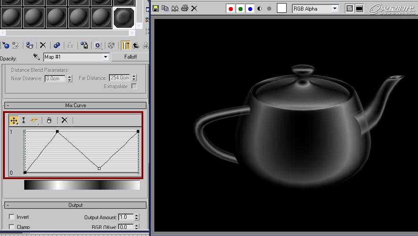
Task: Click the Make Unique icon
Action: click(70, 45)
